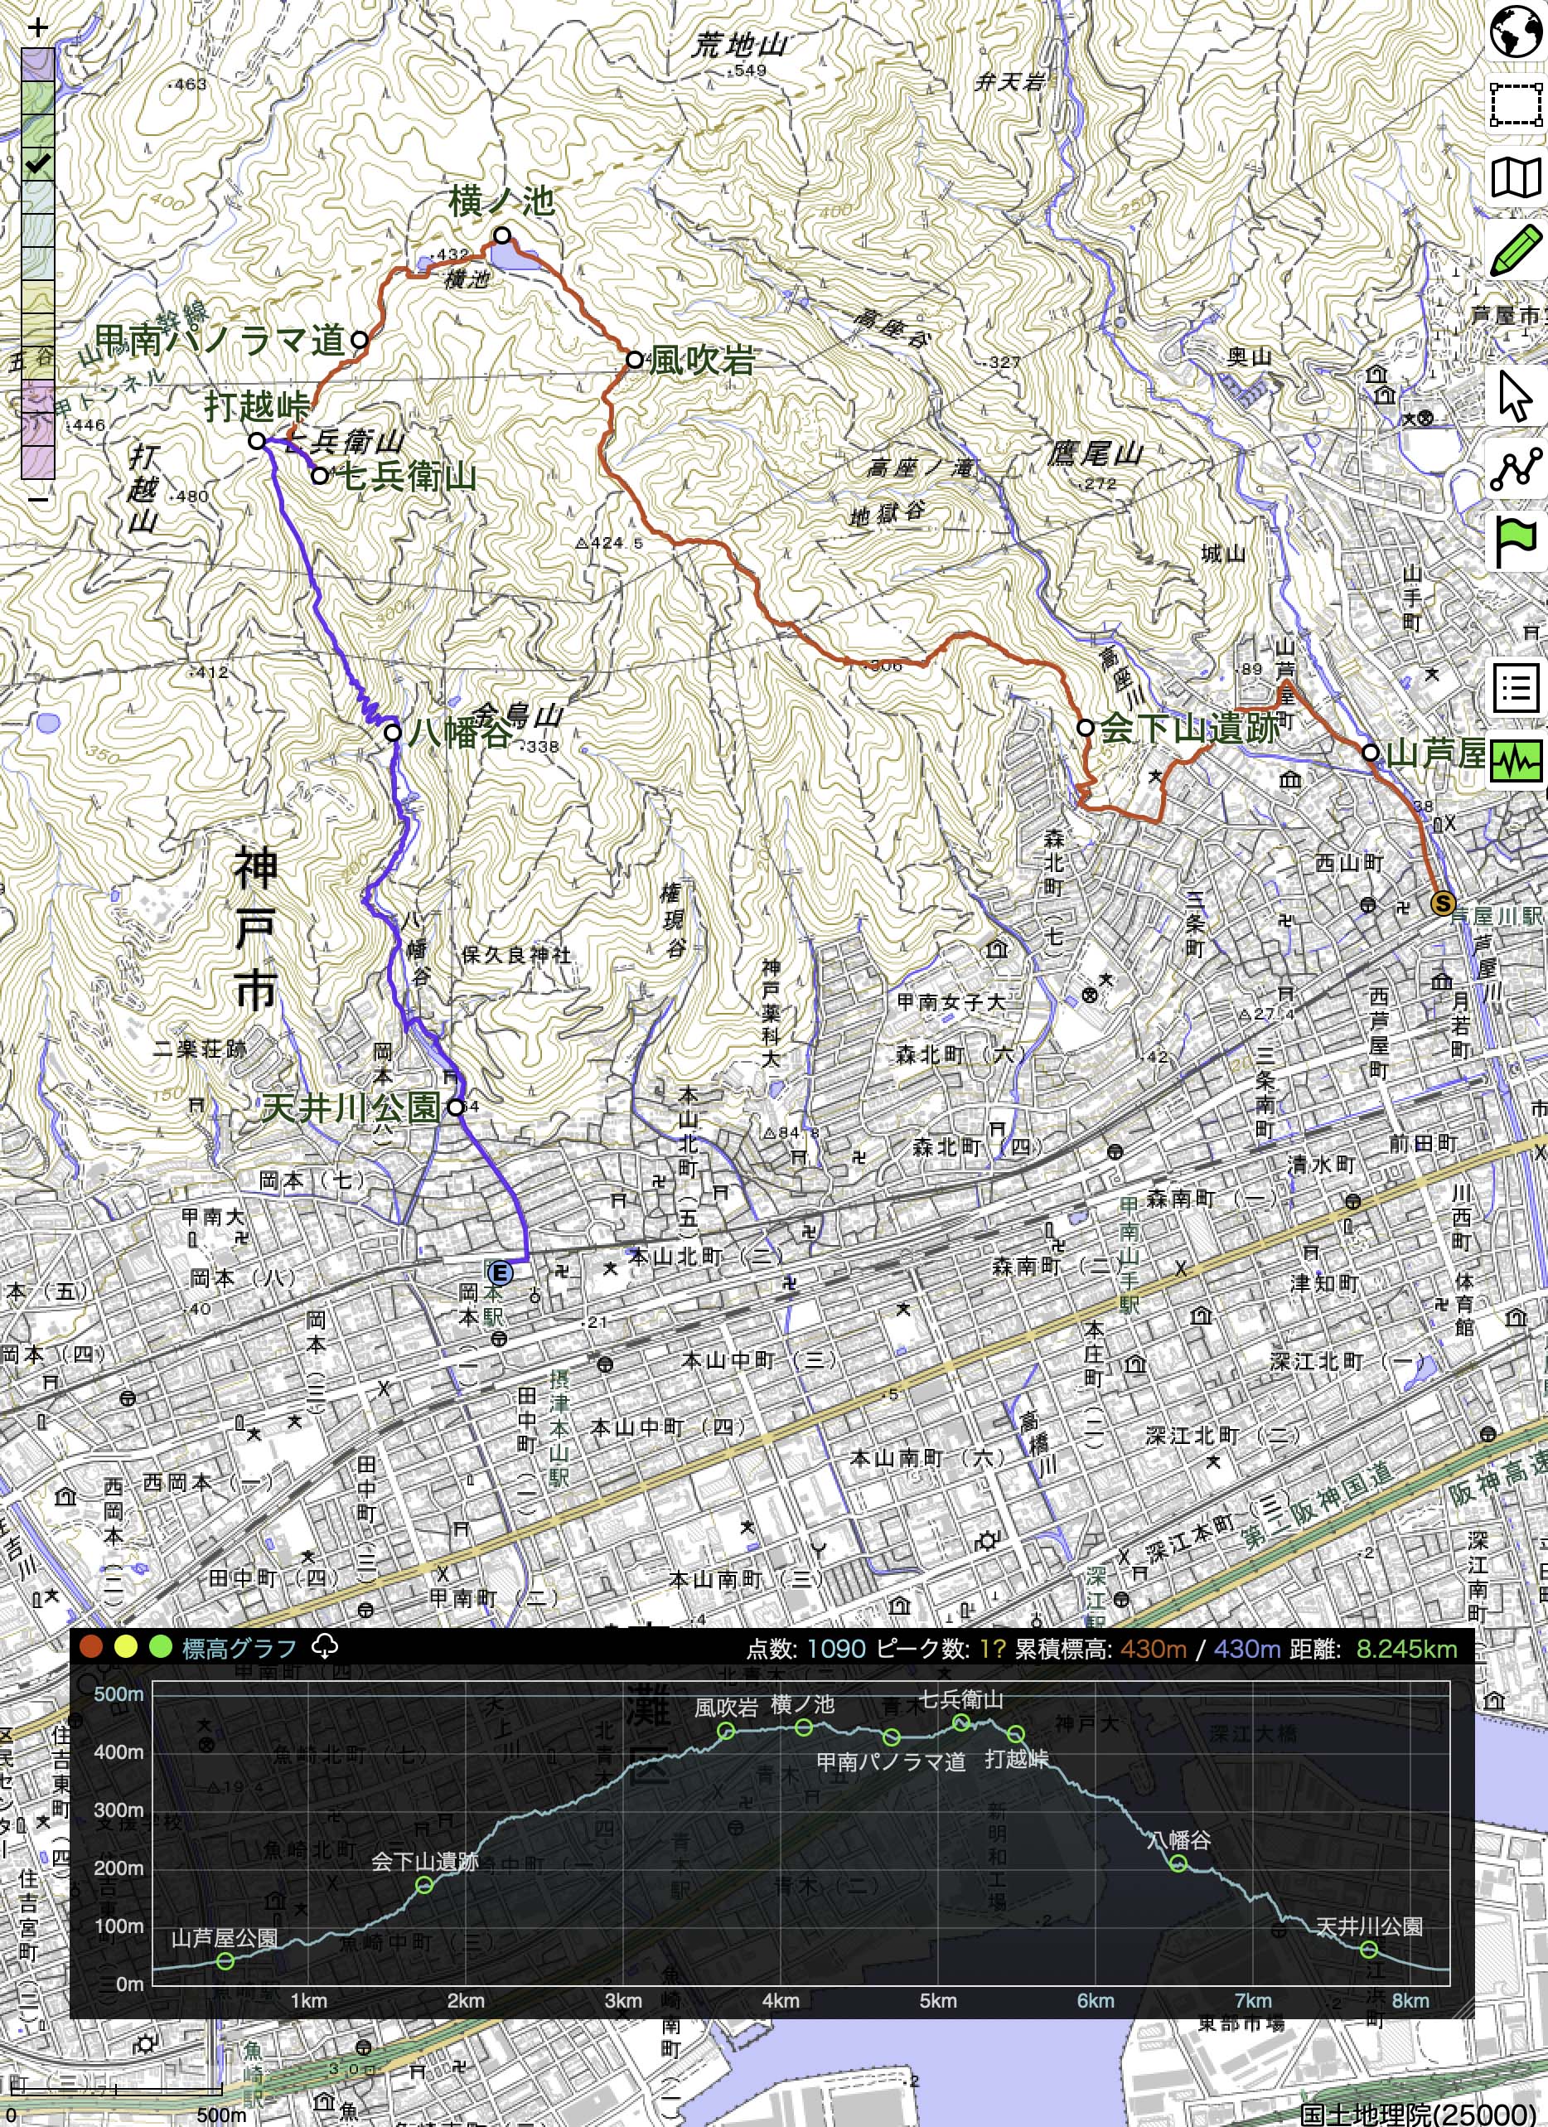1548x2127 pixels.
Task: Click 打越峠 marker on elevation graph
Action: [1016, 1733]
